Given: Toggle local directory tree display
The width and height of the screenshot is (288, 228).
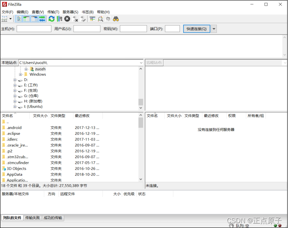Looking at the screenshot, I should [27, 19].
